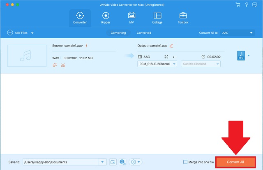The width and height of the screenshot is (263, 170).
Task: Click the AAC format film icon
Action: [x=140, y=57]
